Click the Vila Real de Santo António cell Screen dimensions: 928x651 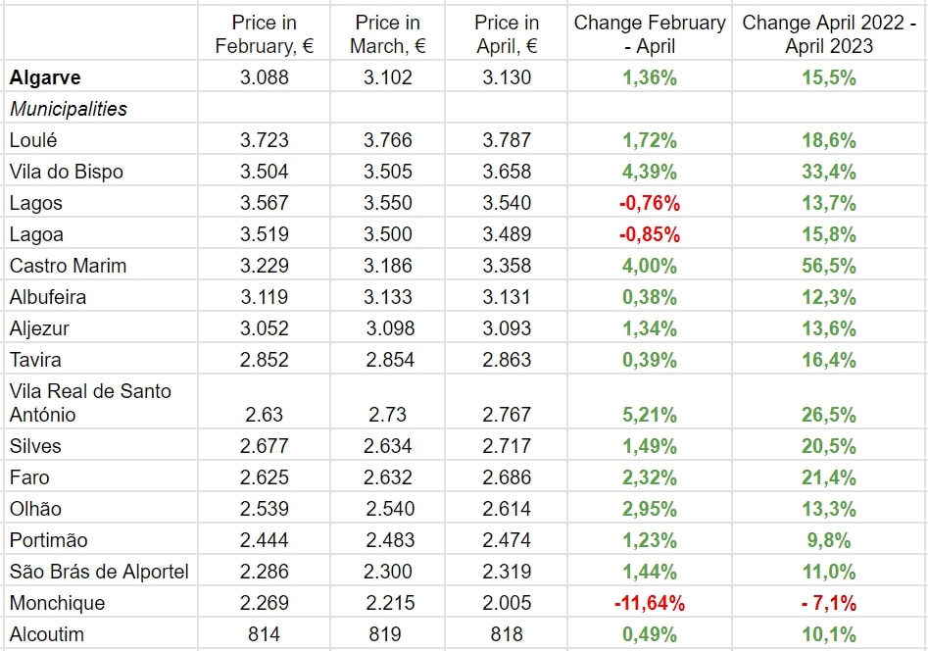(90, 403)
